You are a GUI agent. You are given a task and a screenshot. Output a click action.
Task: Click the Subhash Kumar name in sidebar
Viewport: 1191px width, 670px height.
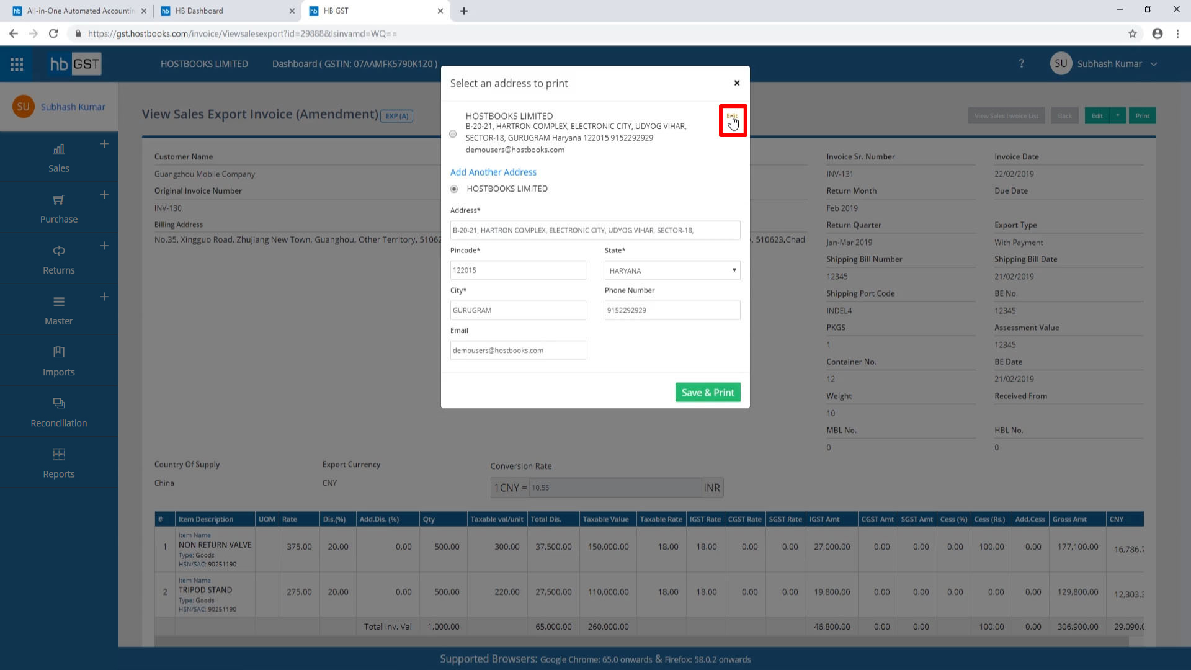click(73, 107)
